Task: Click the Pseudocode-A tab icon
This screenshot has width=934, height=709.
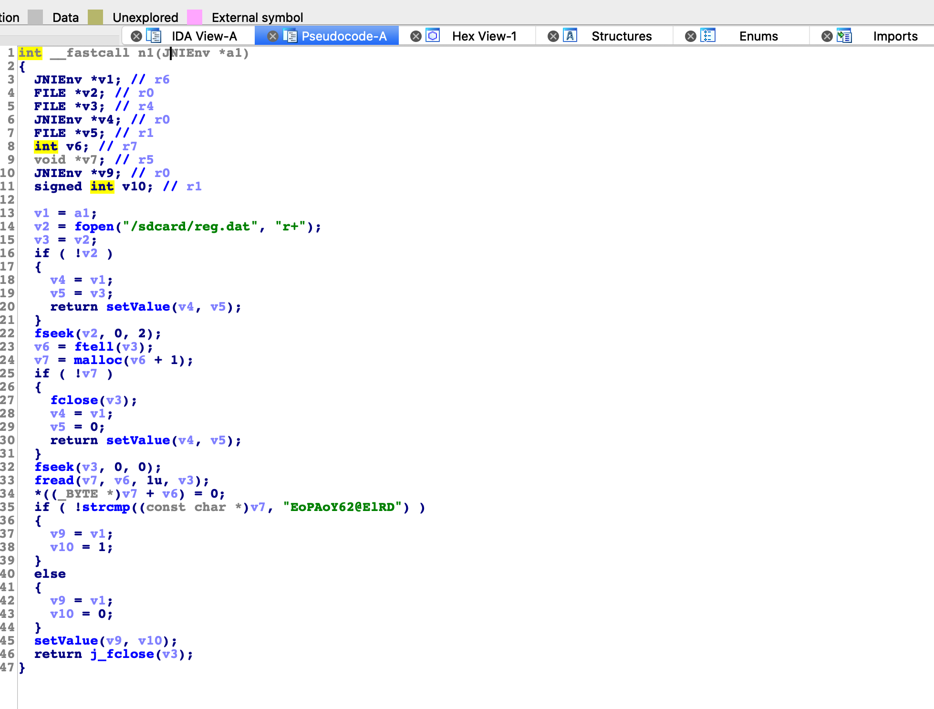Action: pyautogui.click(x=290, y=36)
